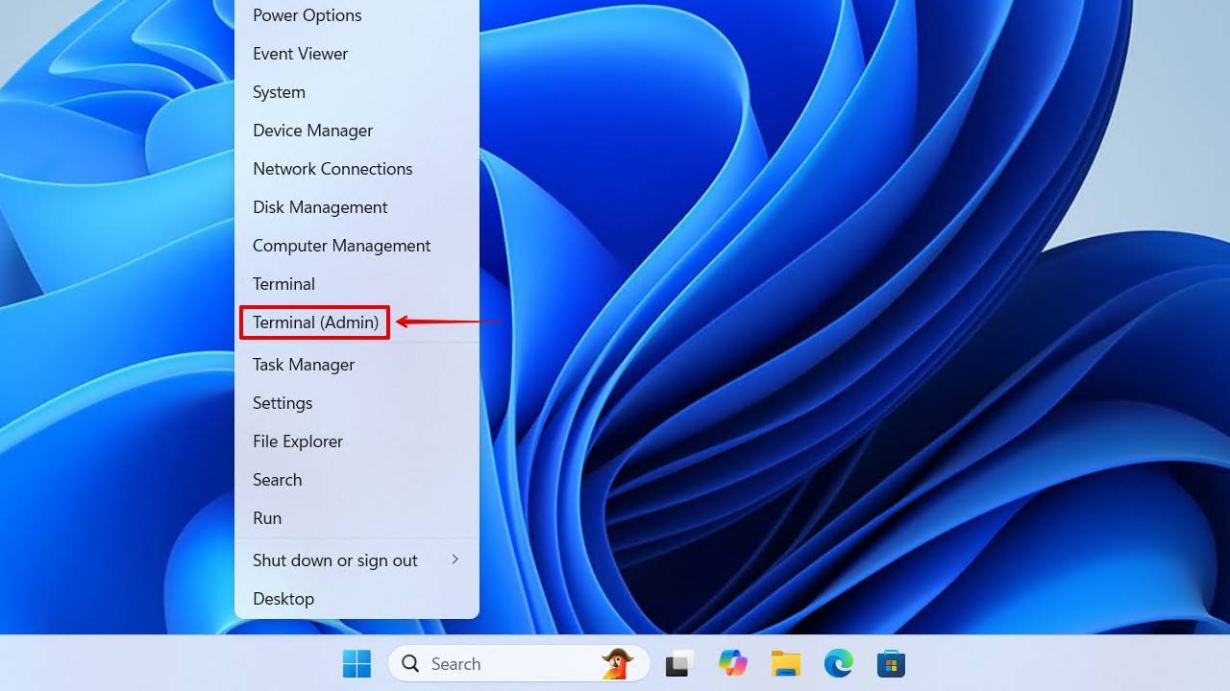Viewport: 1230px width, 691px height.
Task: Select Power Options menu entry
Action: pyautogui.click(x=307, y=15)
